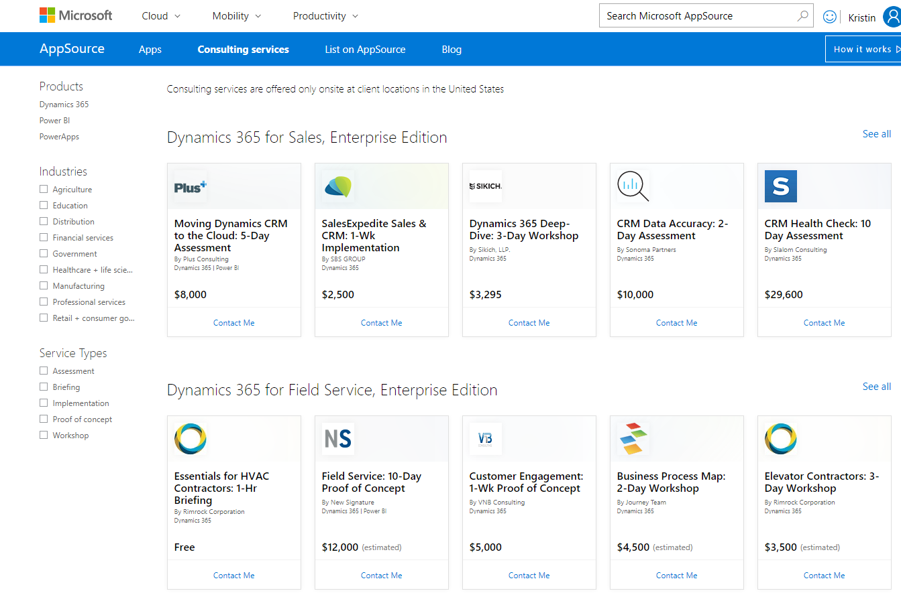Click Contact Me on Business Process Map card

[x=677, y=576]
